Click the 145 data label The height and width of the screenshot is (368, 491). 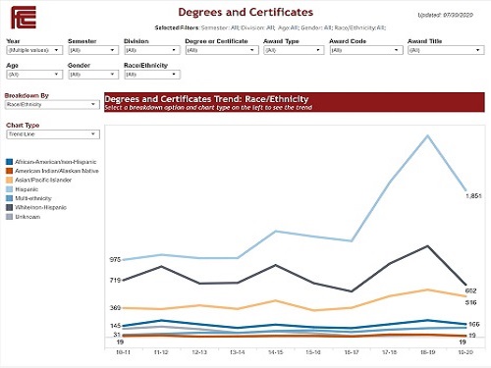(115, 326)
